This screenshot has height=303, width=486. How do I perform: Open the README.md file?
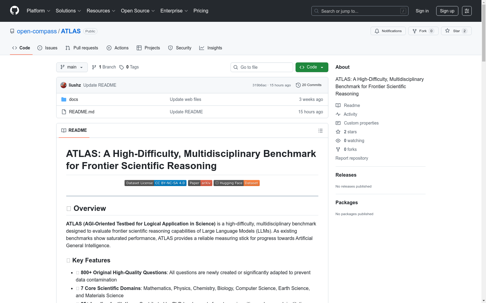point(82,112)
